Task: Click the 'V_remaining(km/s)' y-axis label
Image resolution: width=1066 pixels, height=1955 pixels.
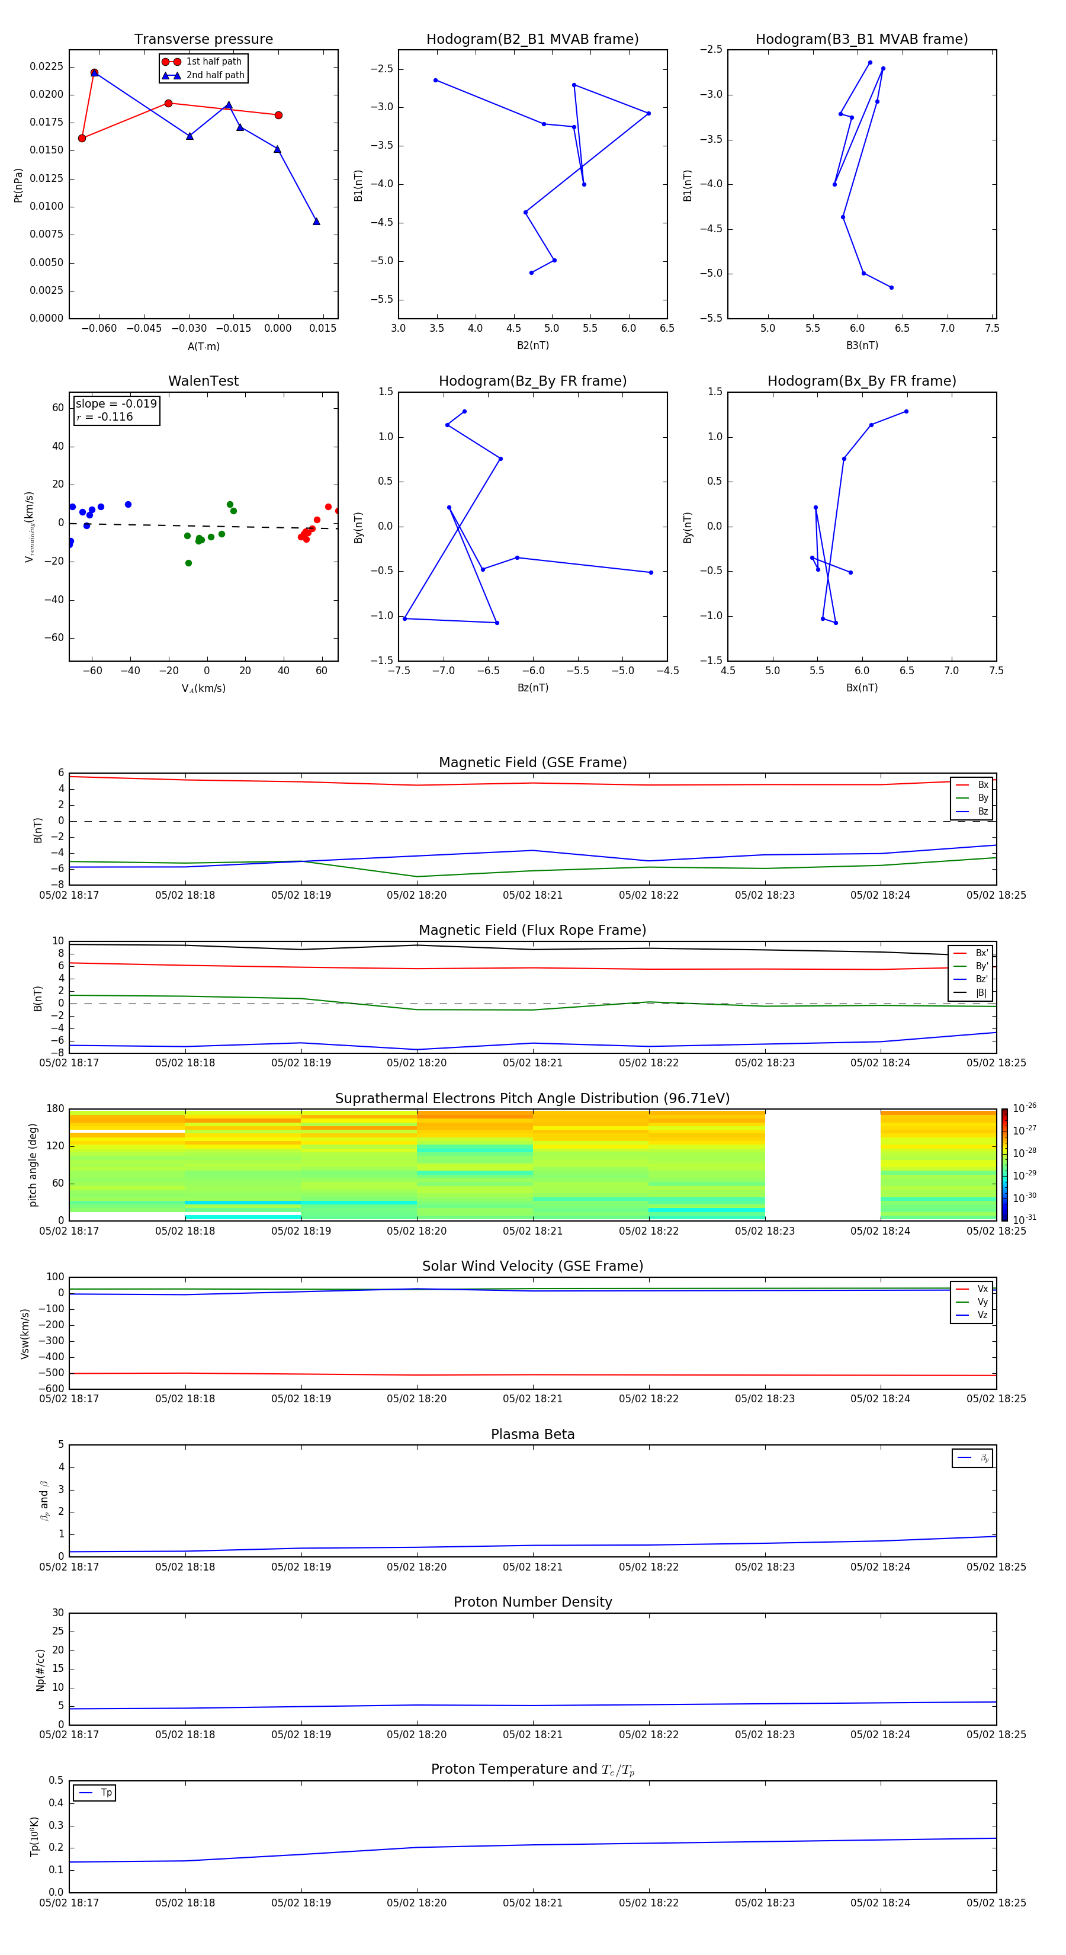Action: [29, 527]
